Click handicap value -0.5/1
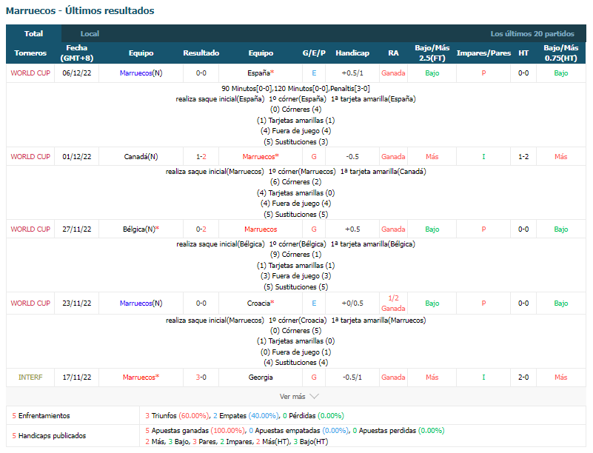Viewport: 593px width, 453px height. tap(352, 377)
